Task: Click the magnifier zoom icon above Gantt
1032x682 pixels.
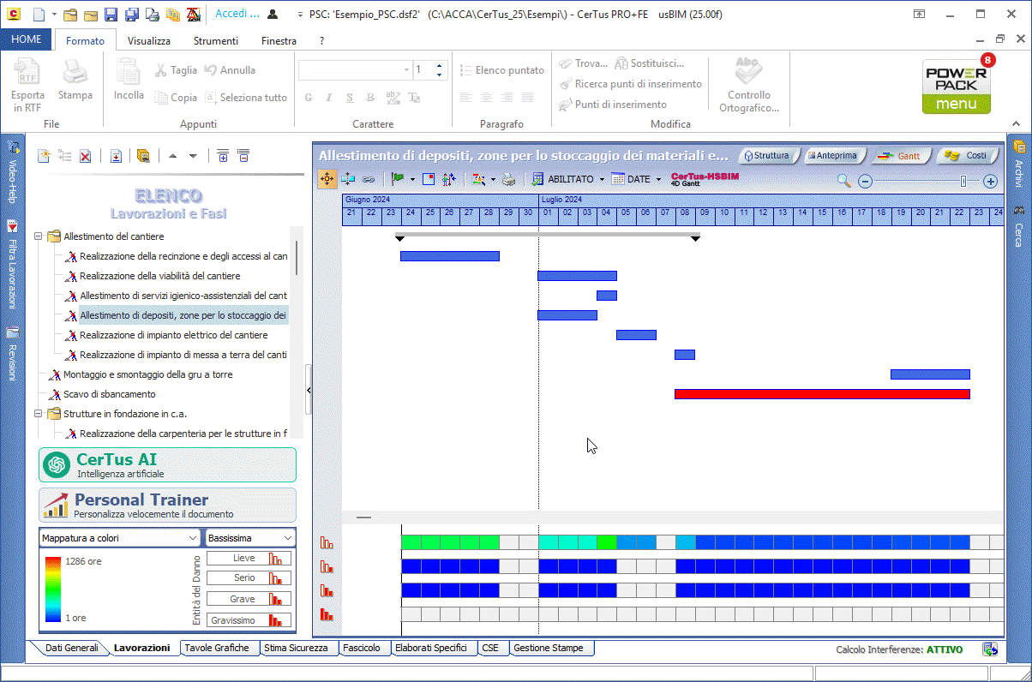Action: tap(844, 181)
